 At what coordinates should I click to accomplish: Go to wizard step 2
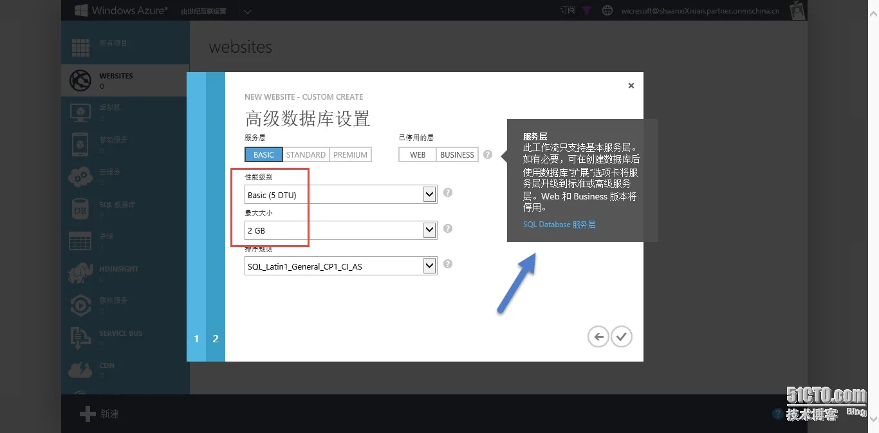pos(216,338)
